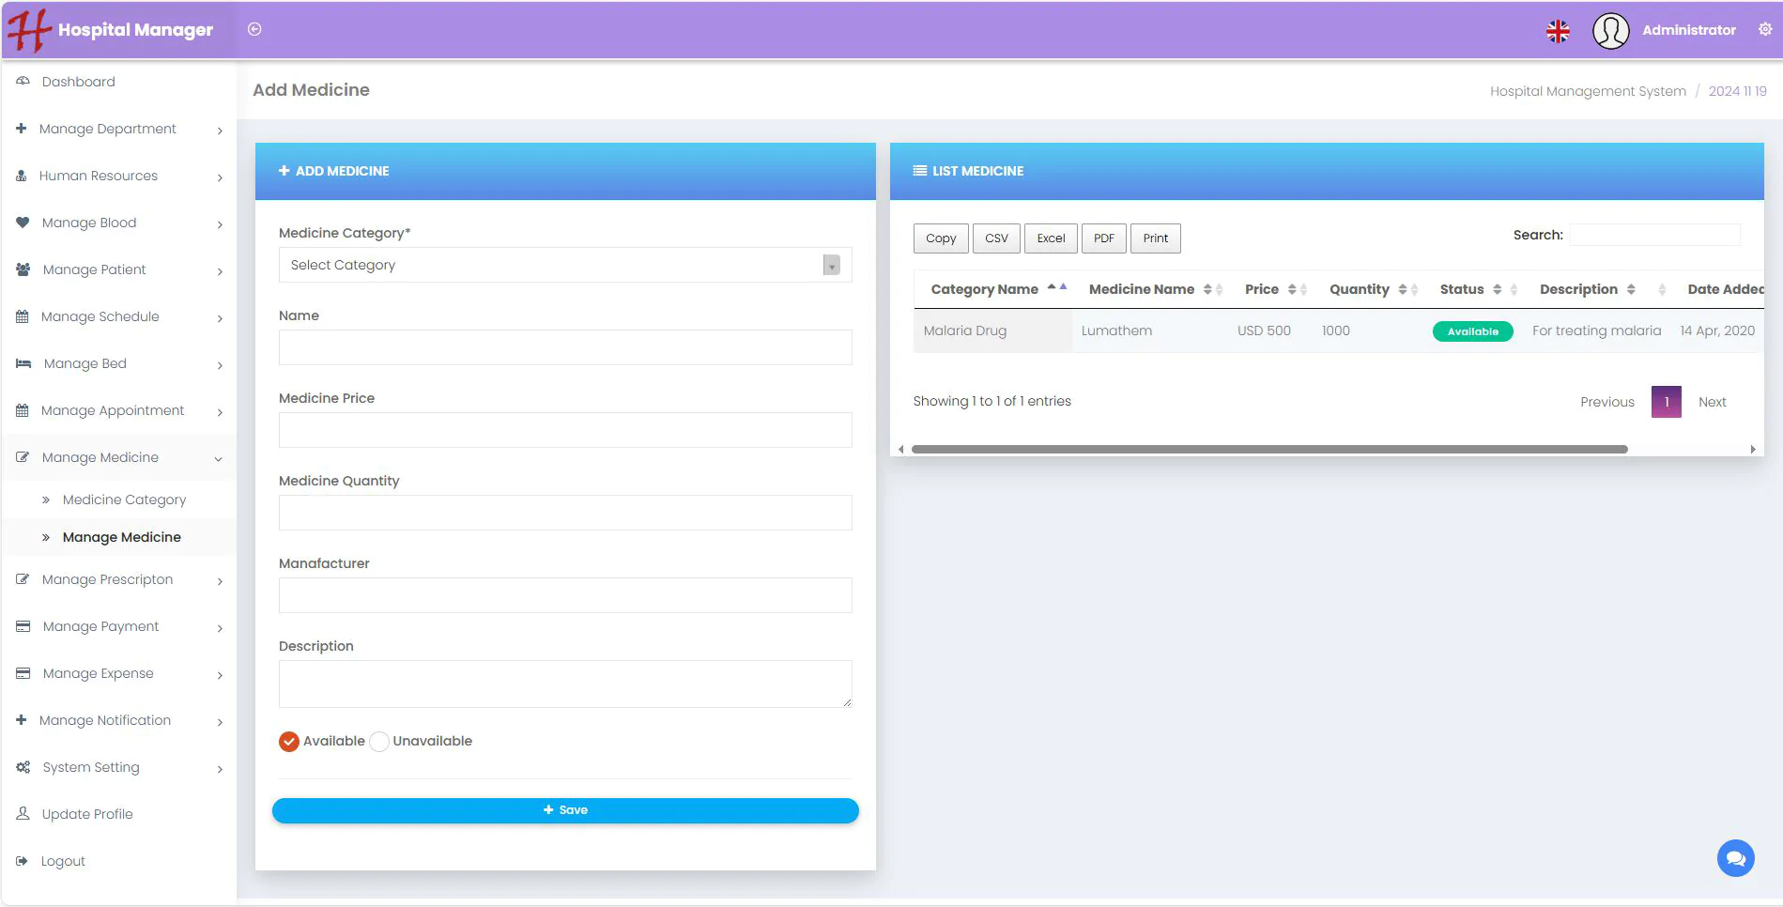The height and width of the screenshot is (907, 1783).
Task: Focus the medicine list Search field
Action: point(1654,235)
